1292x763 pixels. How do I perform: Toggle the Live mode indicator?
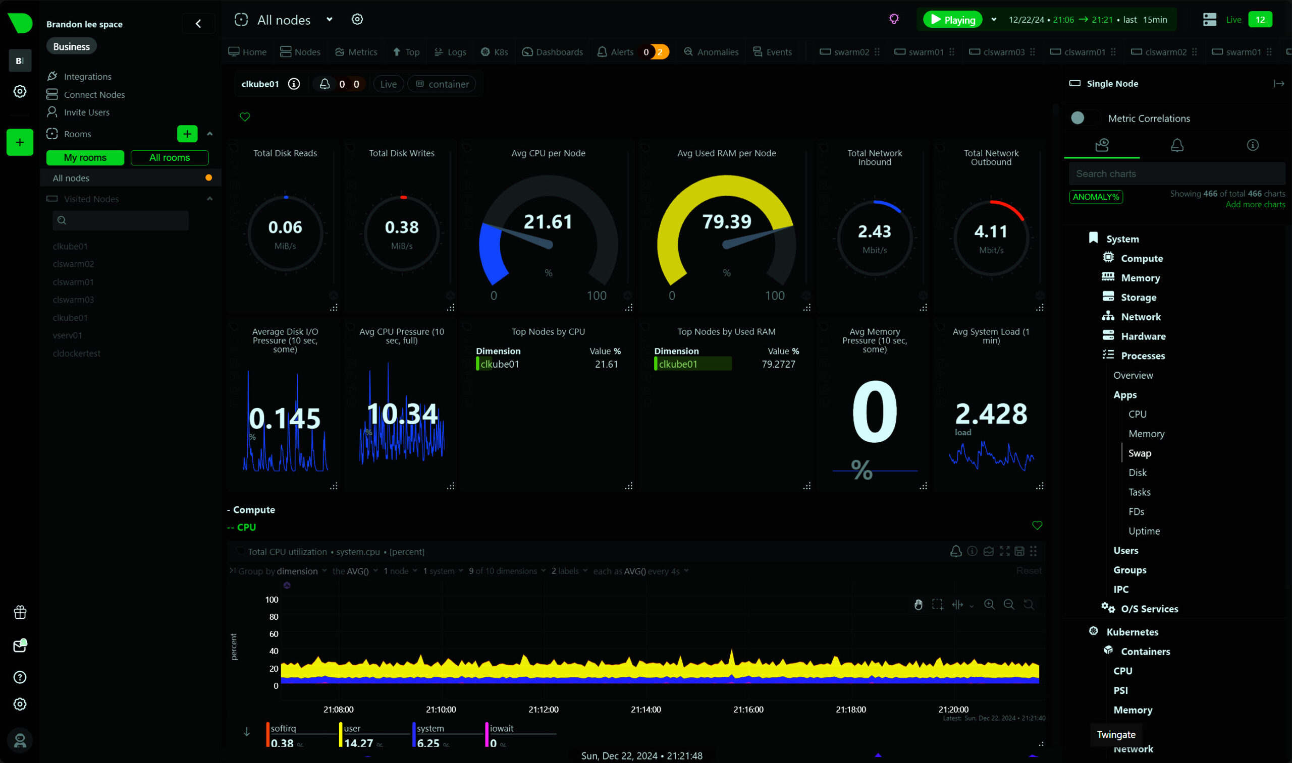point(1232,19)
